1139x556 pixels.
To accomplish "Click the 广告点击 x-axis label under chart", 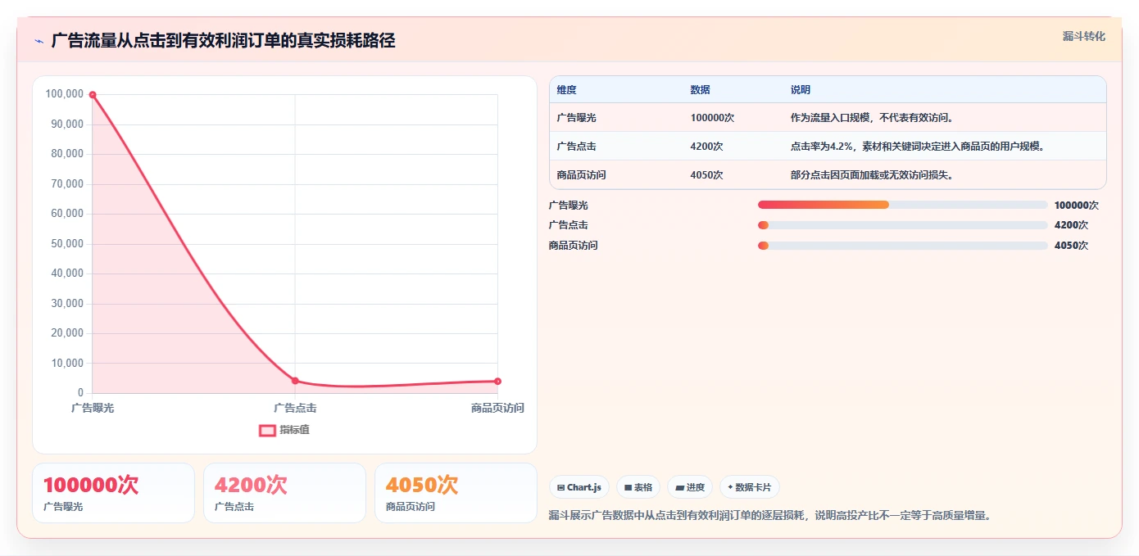I will (x=295, y=408).
